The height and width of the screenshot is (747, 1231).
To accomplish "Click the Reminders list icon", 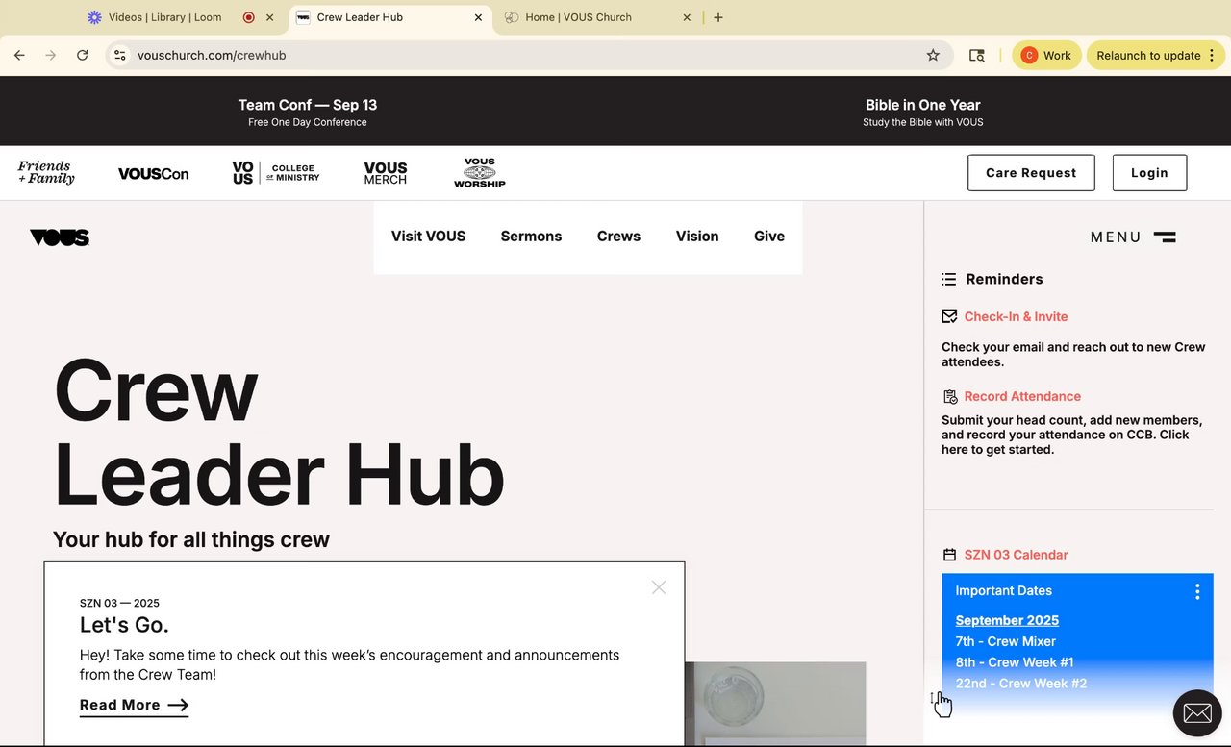I will click(x=948, y=279).
